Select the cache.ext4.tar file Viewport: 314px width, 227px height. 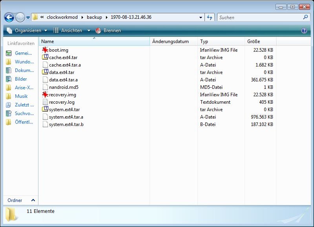pyautogui.click(x=63, y=57)
